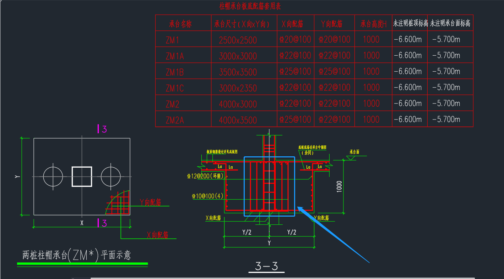Click the plan title 两桩柱帽承台(ZM*)平面示意
Screen dimensions: 504x279
click(77, 255)
